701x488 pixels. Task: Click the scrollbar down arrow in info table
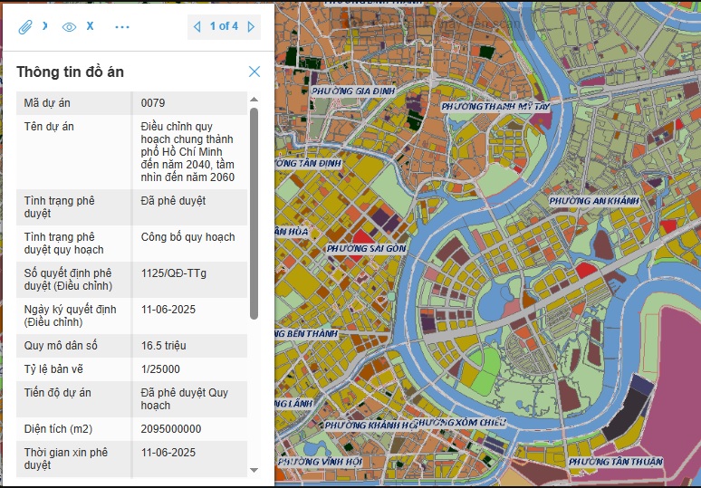[254, 470]
